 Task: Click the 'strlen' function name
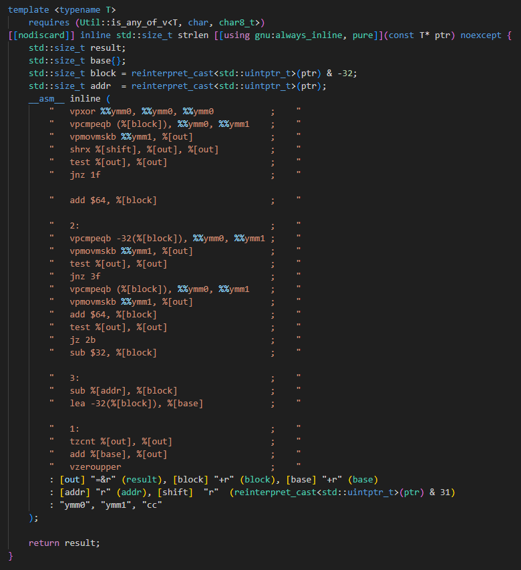pos(193,35)
